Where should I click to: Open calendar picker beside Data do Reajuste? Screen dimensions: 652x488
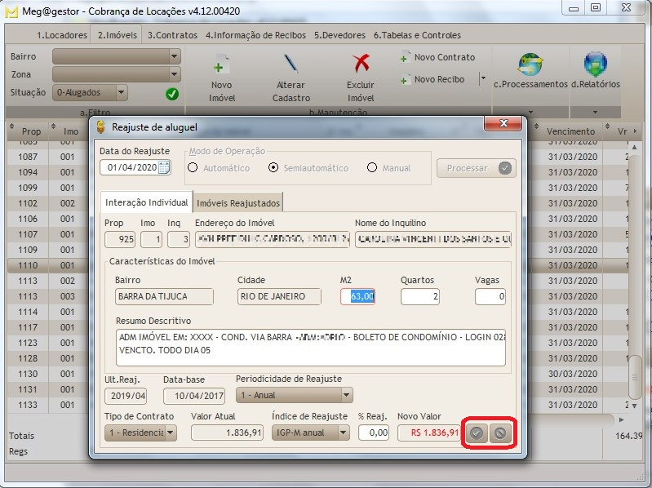pyautogui.click(x=164, y=167)
